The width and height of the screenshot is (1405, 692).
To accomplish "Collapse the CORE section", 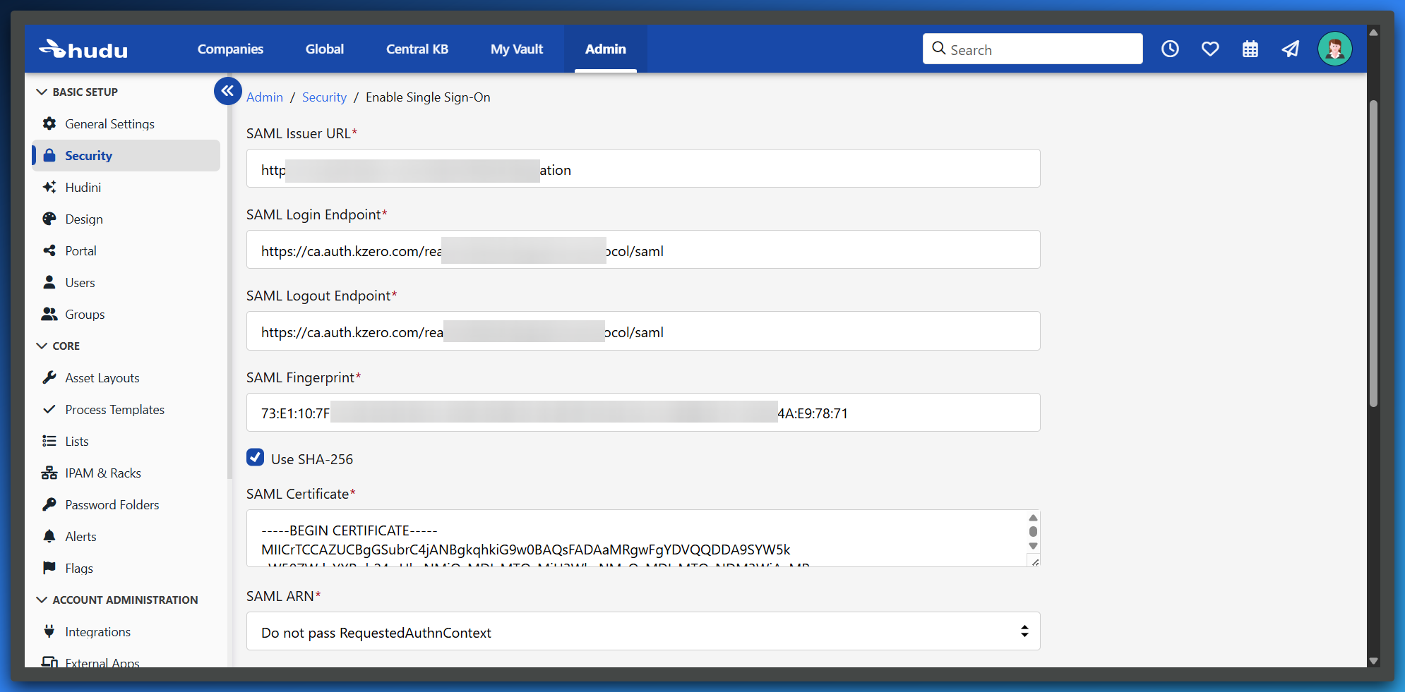I will (x=42, y=346).
